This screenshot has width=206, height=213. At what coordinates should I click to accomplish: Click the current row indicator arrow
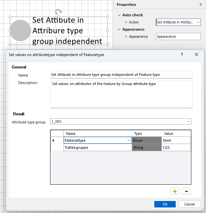point(53,140)
